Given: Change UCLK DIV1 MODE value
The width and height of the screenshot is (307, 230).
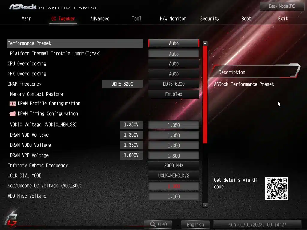Looking at the screenshot, I should (x=174, y=176).
